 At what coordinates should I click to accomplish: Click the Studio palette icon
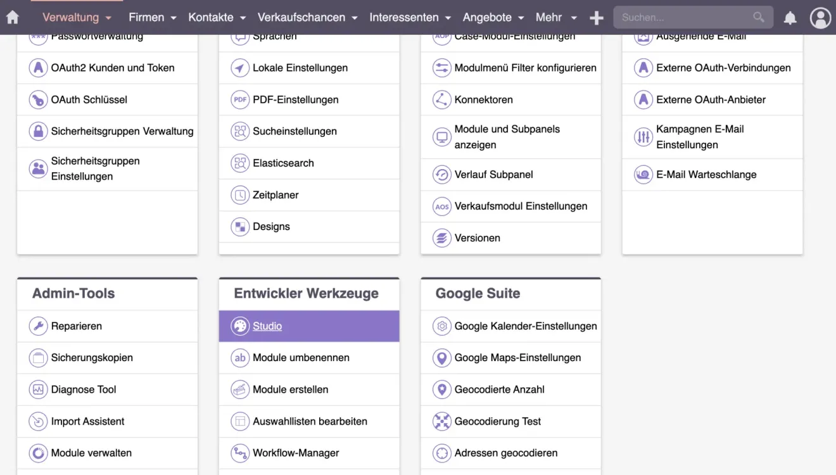pyautogui.click(x=240, y=326)
